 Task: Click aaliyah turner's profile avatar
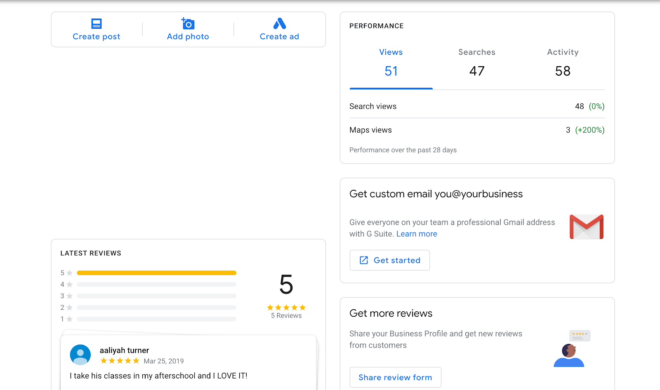click(x=80, y=355)
